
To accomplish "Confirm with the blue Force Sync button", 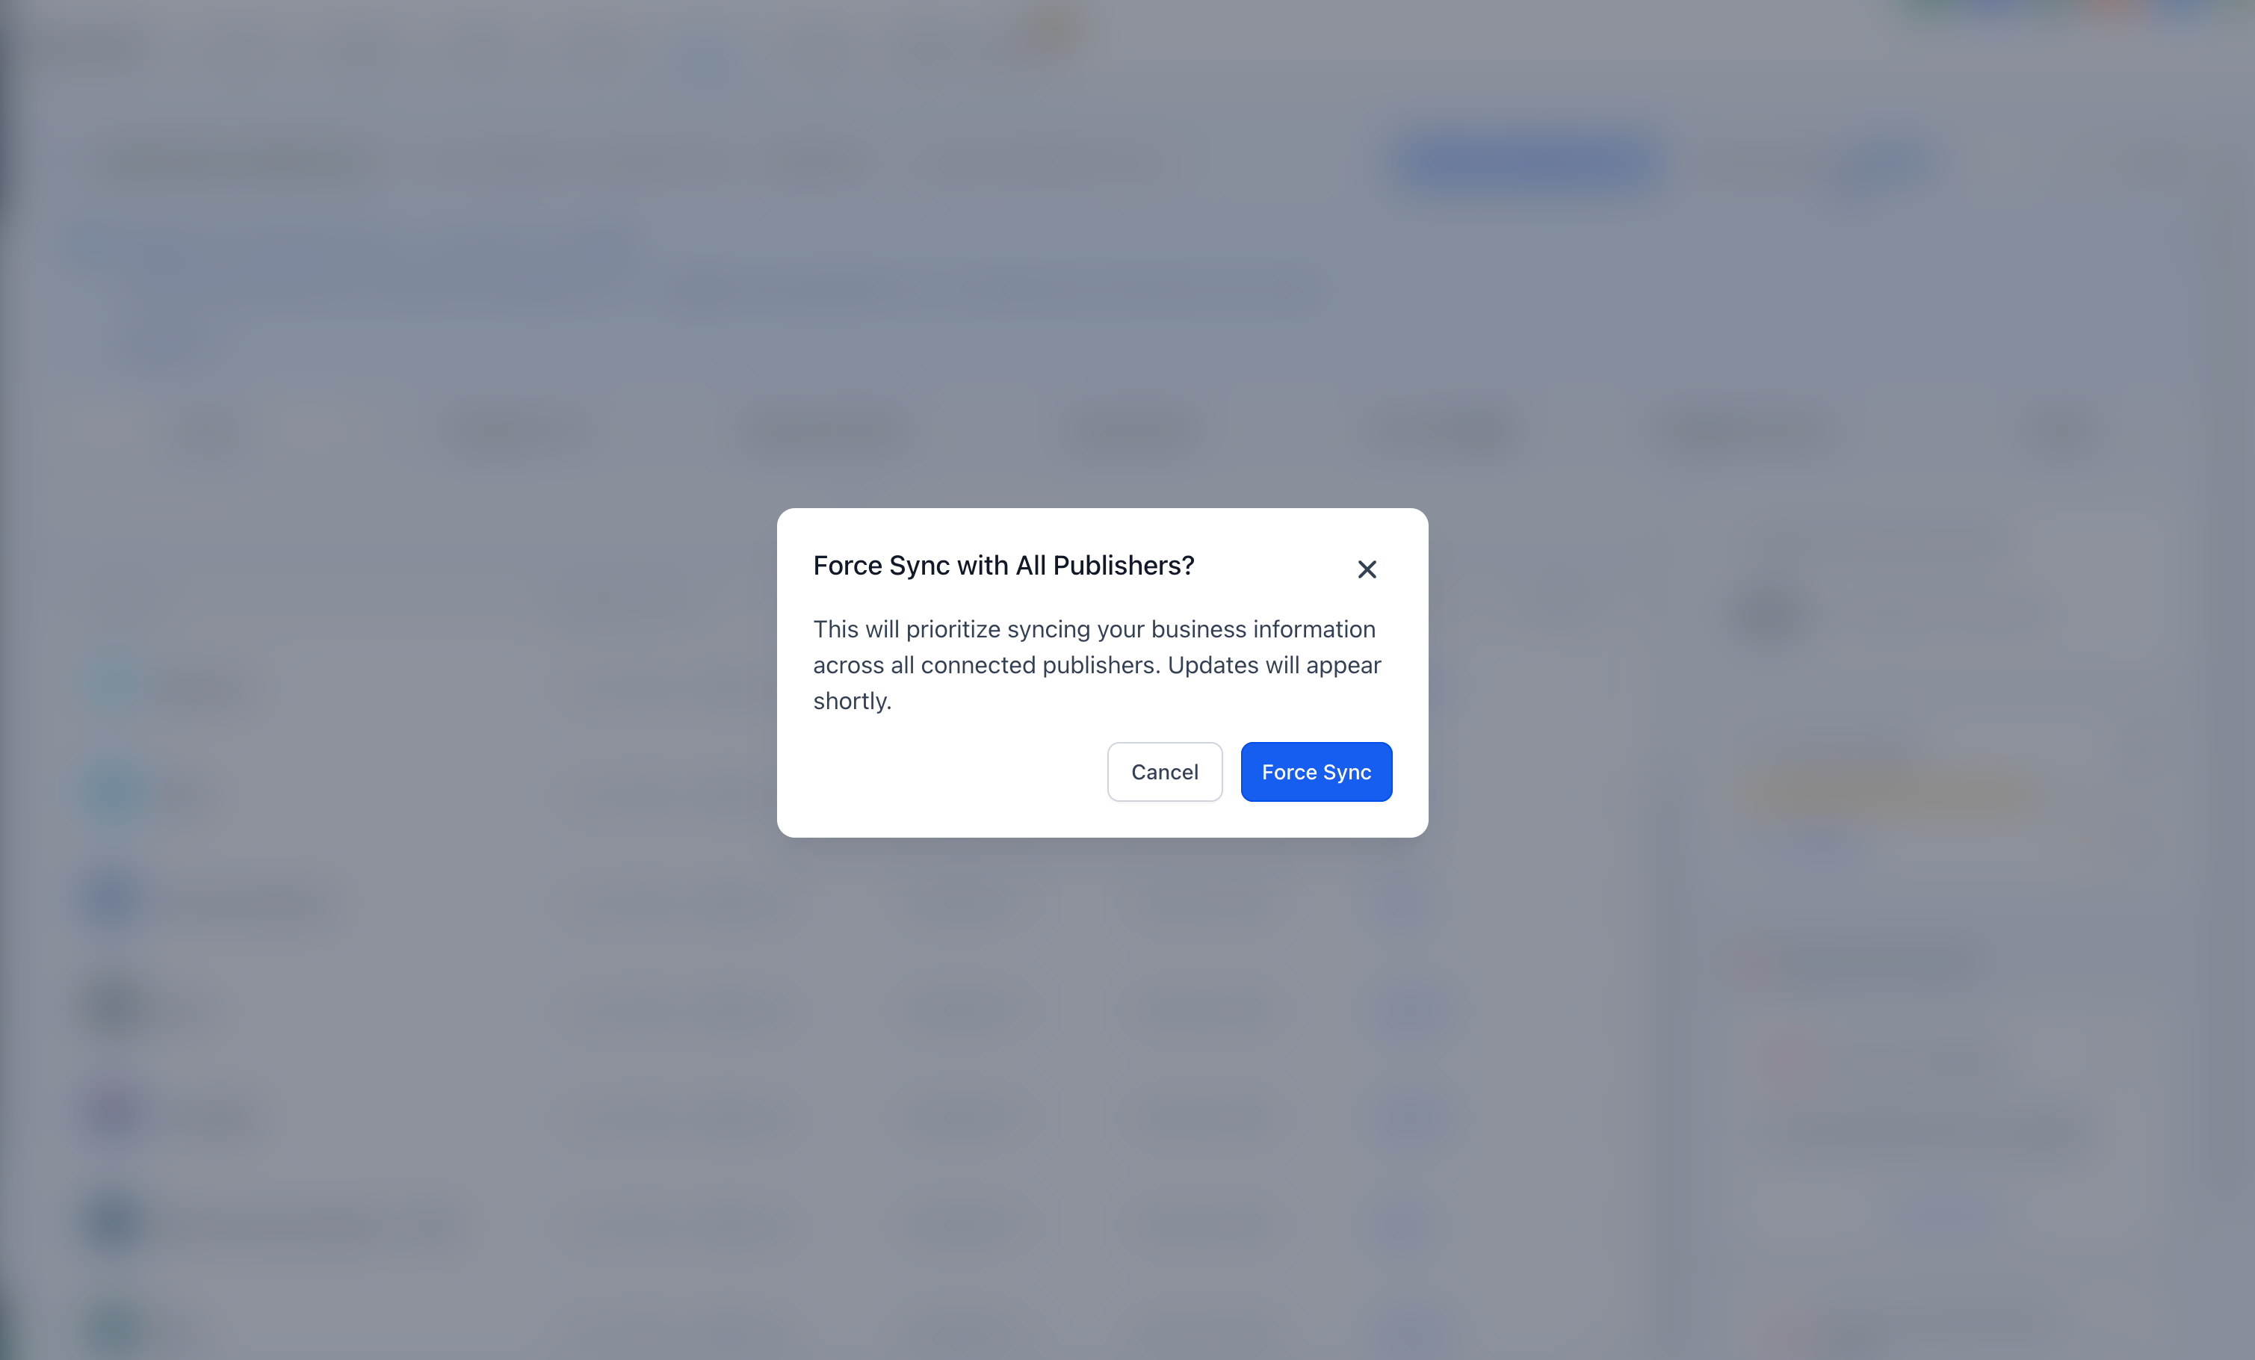I will (x=1316, y=771).
